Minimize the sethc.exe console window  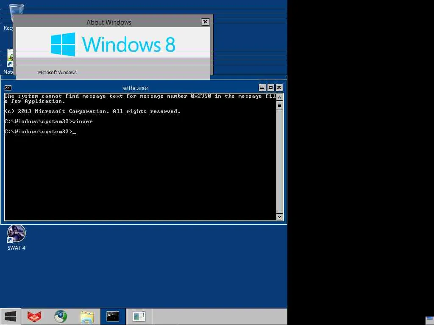pyautogui.click(x=262, y=88)
